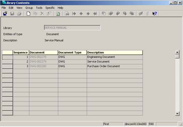Click the sequence cell with value 1

click(x=21, y=57)
